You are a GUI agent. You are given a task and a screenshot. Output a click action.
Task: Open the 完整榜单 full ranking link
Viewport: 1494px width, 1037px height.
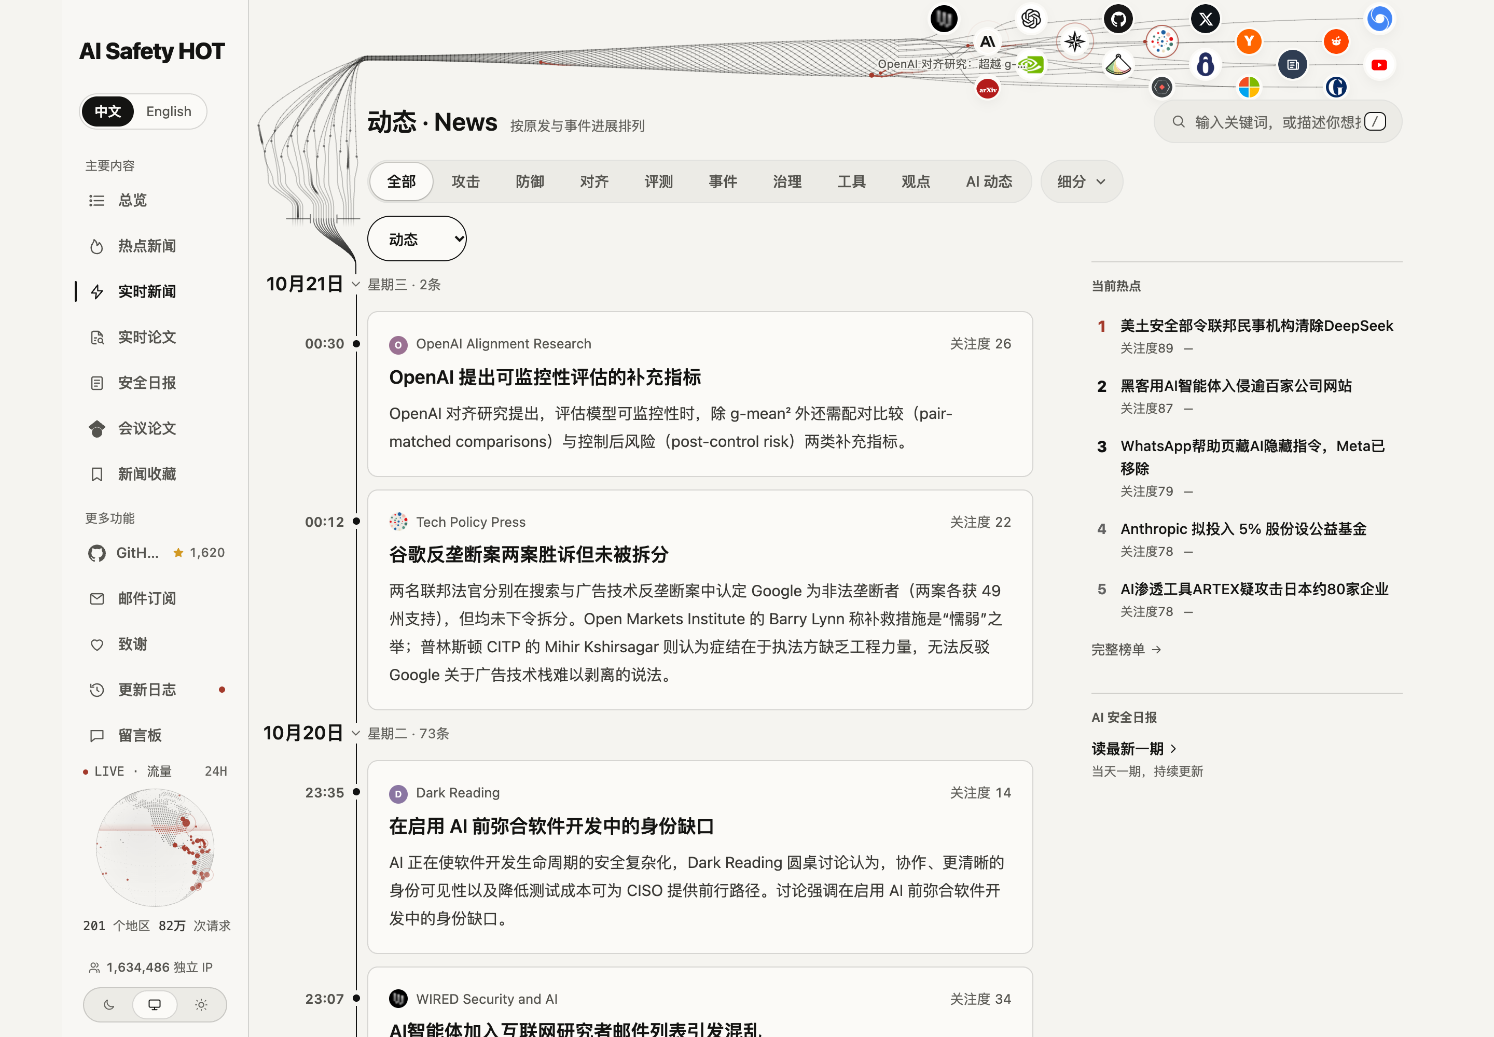click(x=1126, y=649)
